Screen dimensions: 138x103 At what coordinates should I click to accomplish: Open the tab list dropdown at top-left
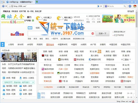[4, 2]
